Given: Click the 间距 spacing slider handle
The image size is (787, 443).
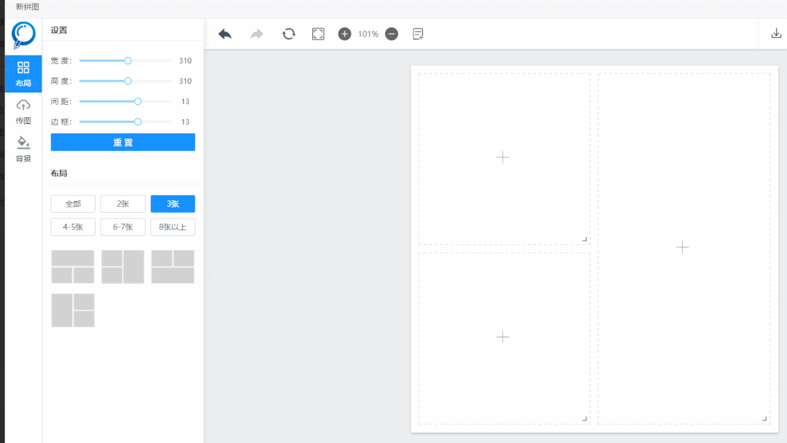Looking at the screenshot, I should [138, 102].
